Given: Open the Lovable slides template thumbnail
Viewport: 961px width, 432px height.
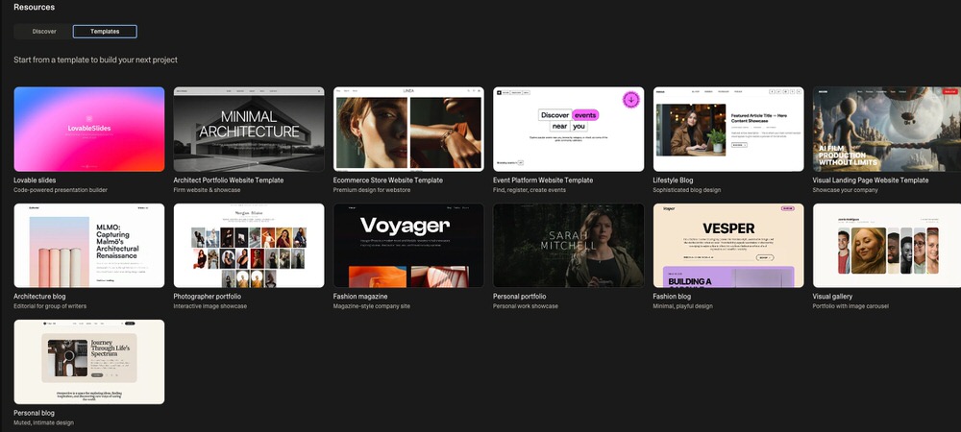Looking at the screenshot, I should tap(88, 129).
